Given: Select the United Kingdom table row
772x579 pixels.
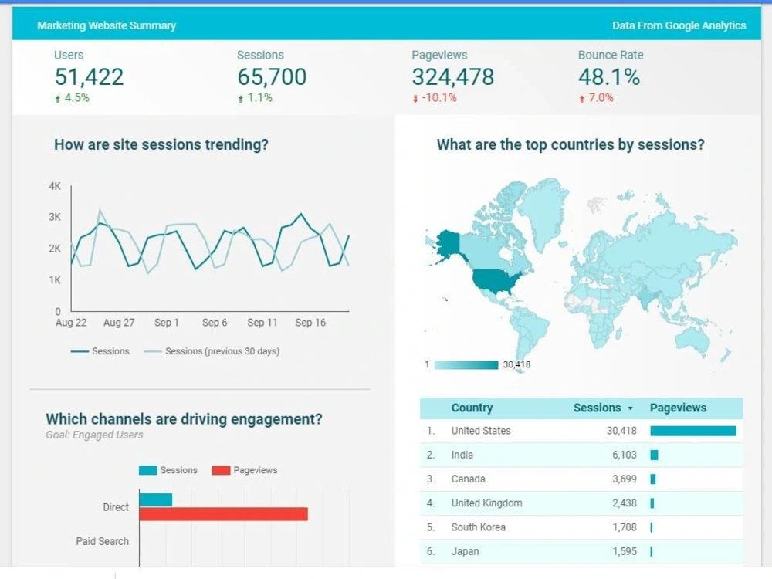Looking at the screenshot, I should point(581,503).
